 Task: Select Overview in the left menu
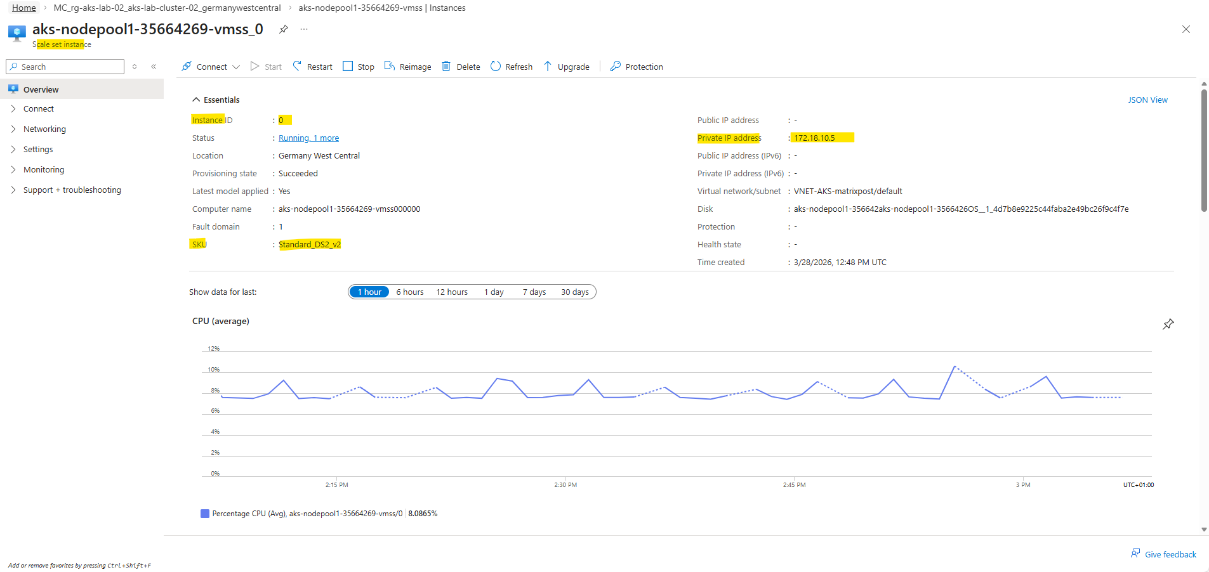pyautogui.click(x=41, y=89)
